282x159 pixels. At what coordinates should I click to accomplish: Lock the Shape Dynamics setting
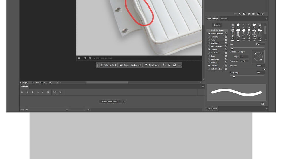pyautogui.click(x=226, y=33)
